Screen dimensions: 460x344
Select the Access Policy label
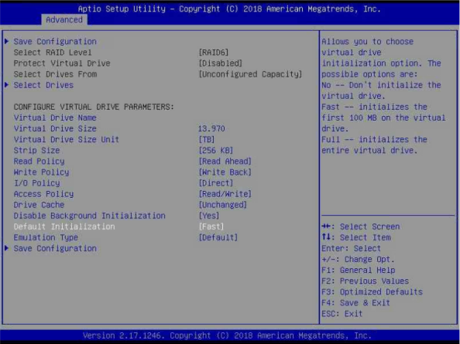[43, 194]
